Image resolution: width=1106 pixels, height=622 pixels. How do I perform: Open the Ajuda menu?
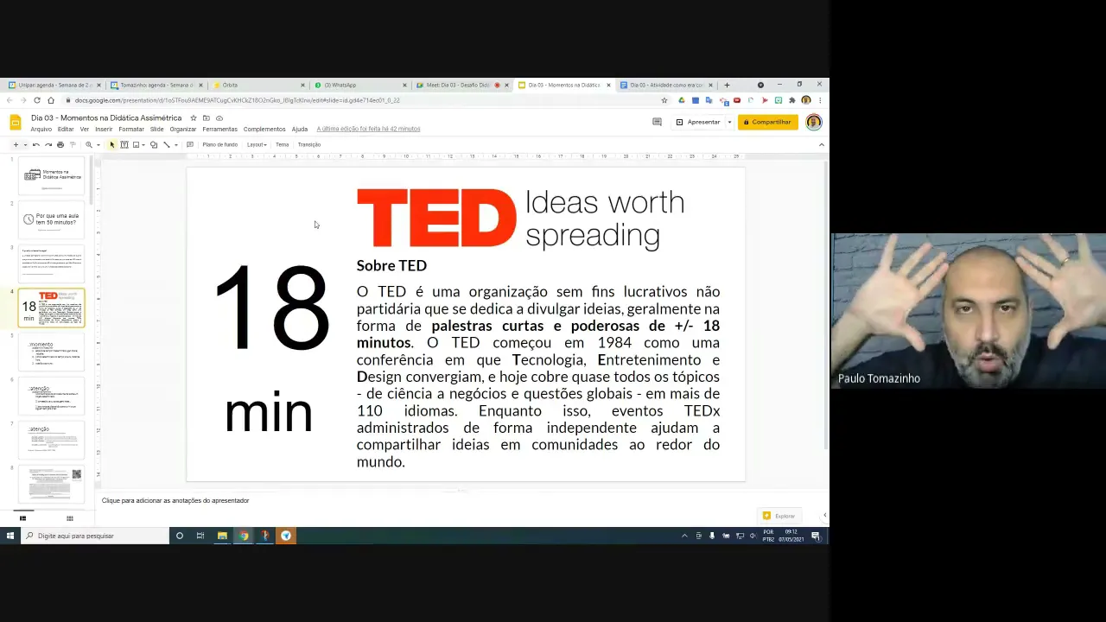pyautogui.click(x=300, y=129)
